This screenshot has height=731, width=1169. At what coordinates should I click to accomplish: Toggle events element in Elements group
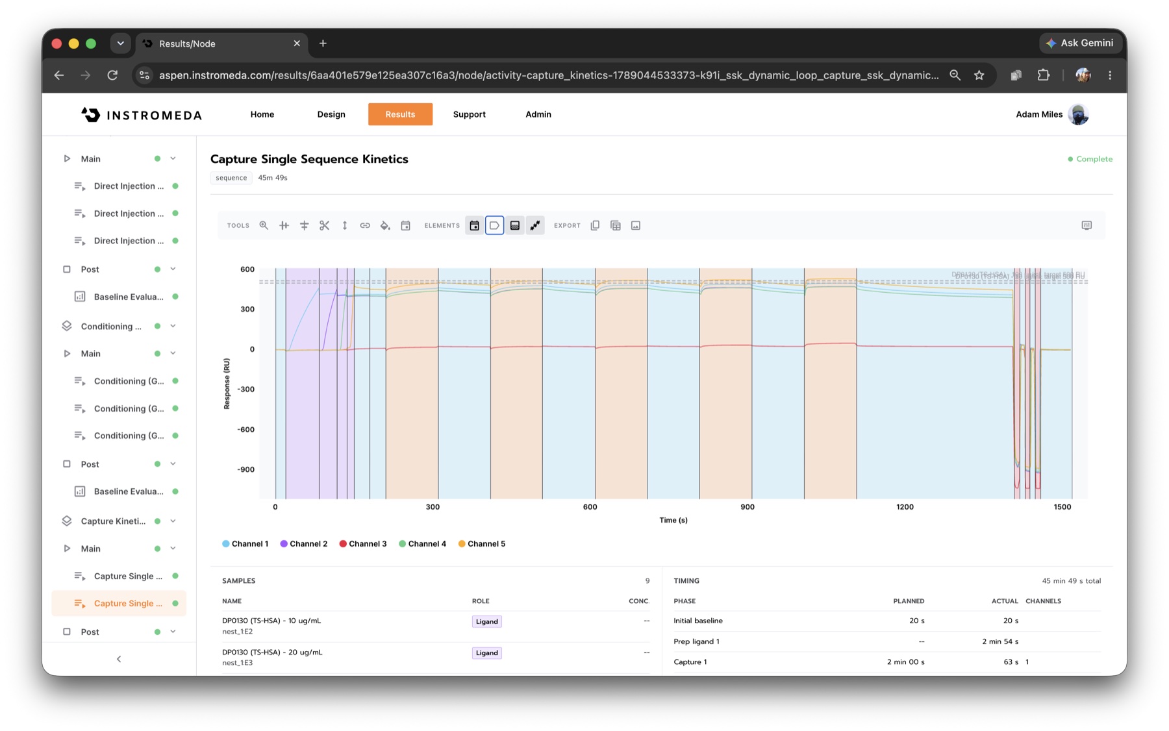pos(475,225)
